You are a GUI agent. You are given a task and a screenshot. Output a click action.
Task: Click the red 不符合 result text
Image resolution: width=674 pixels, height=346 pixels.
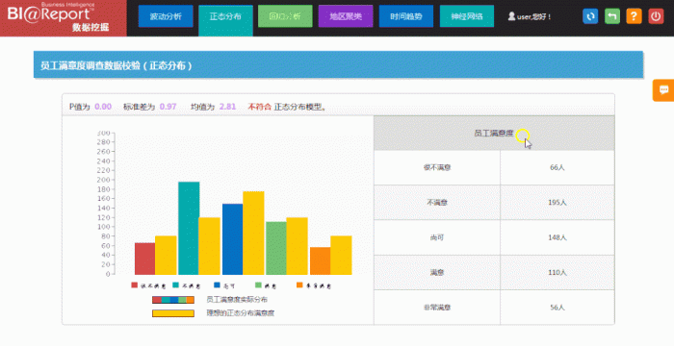260,107
